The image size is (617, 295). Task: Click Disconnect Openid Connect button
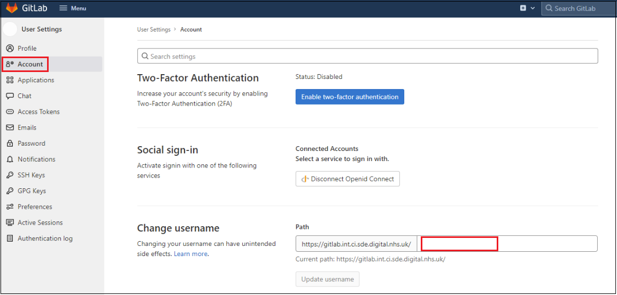tap(348, 179)
